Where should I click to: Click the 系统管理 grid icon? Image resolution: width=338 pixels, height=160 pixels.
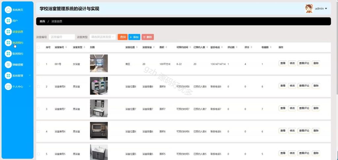tap(8, 76)
